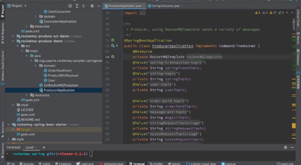Open the Services tool window
This screenshot has height=165, width=301.
pyautogui.click(x=26, y=164)
